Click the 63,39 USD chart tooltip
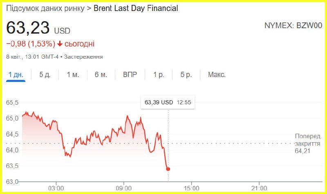327x194 pixels. click(x=168, y=102)
